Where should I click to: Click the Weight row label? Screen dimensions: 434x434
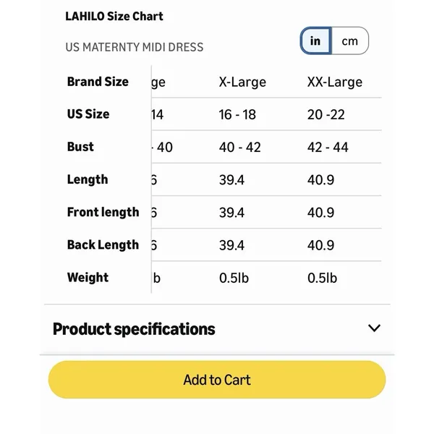pos(88,278)
